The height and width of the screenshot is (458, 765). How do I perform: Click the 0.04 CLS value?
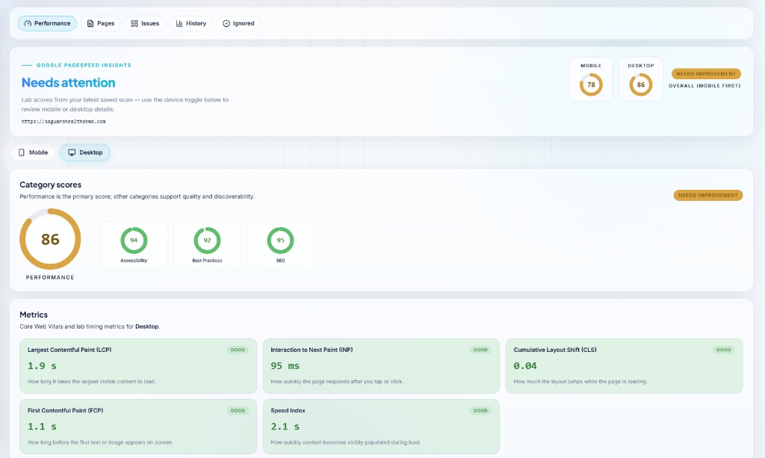coord(525,366)
